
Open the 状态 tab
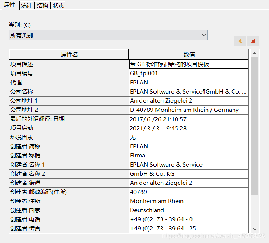click(x=58, y=5)
